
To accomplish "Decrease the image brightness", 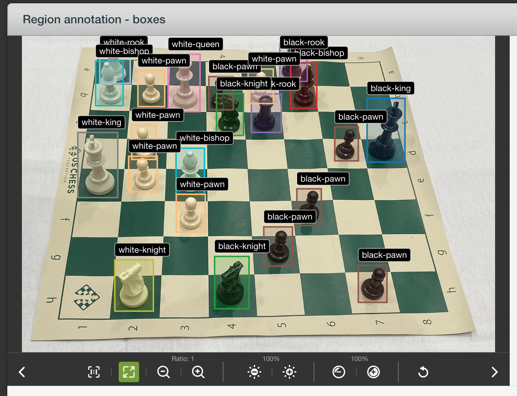I will click(x=254, y=372).
